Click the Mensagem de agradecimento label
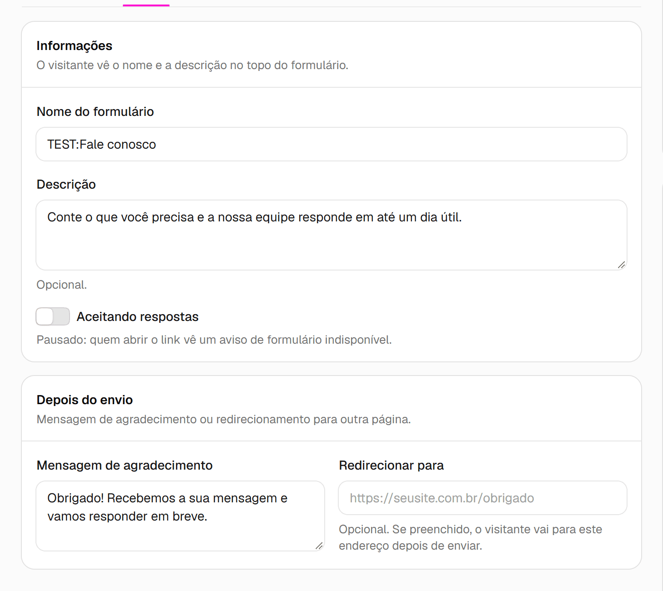The height and width of the screenshot is (591, 663). (x=125, y=465)
